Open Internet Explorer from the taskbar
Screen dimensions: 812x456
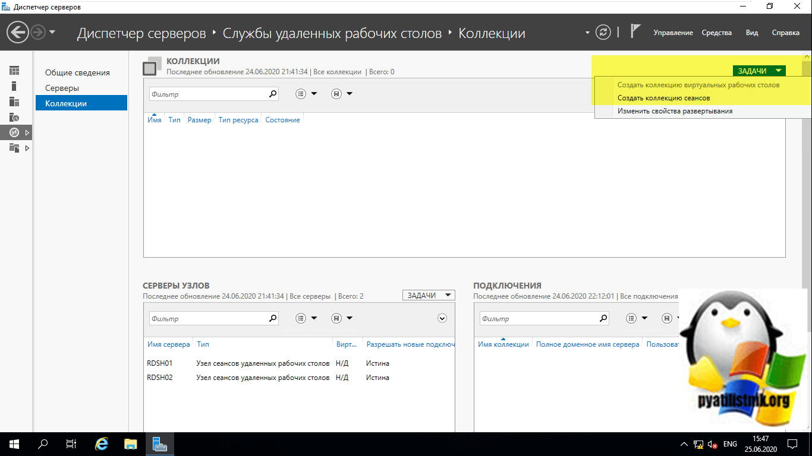(x=102, y=444)
